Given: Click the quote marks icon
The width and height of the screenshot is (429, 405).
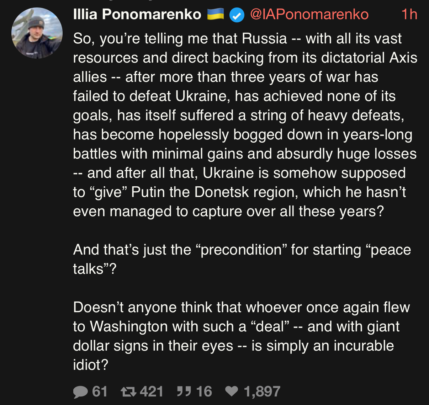Looking at the screenshot, I should 184,392.
